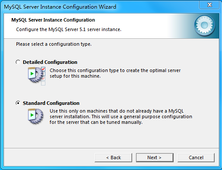
Task: Click the faded pink checkmark in Detailed icon
Action: (43, 79)
